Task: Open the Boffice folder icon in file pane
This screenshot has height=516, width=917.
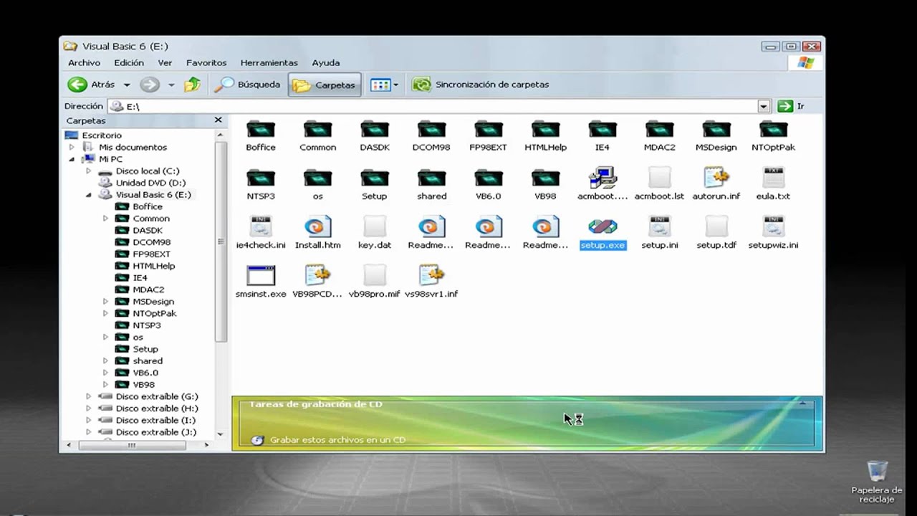Action: pyautogui.click(x=261, y=130)
